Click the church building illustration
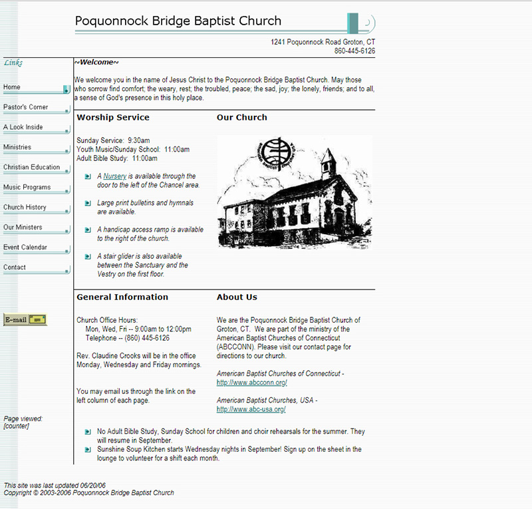The height and width of the screenshot is (509, 532). pos(294,193)
